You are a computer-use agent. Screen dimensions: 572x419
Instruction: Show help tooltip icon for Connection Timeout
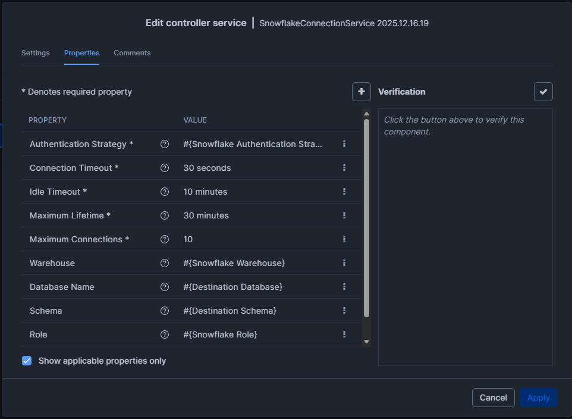[x=165, y=168]
